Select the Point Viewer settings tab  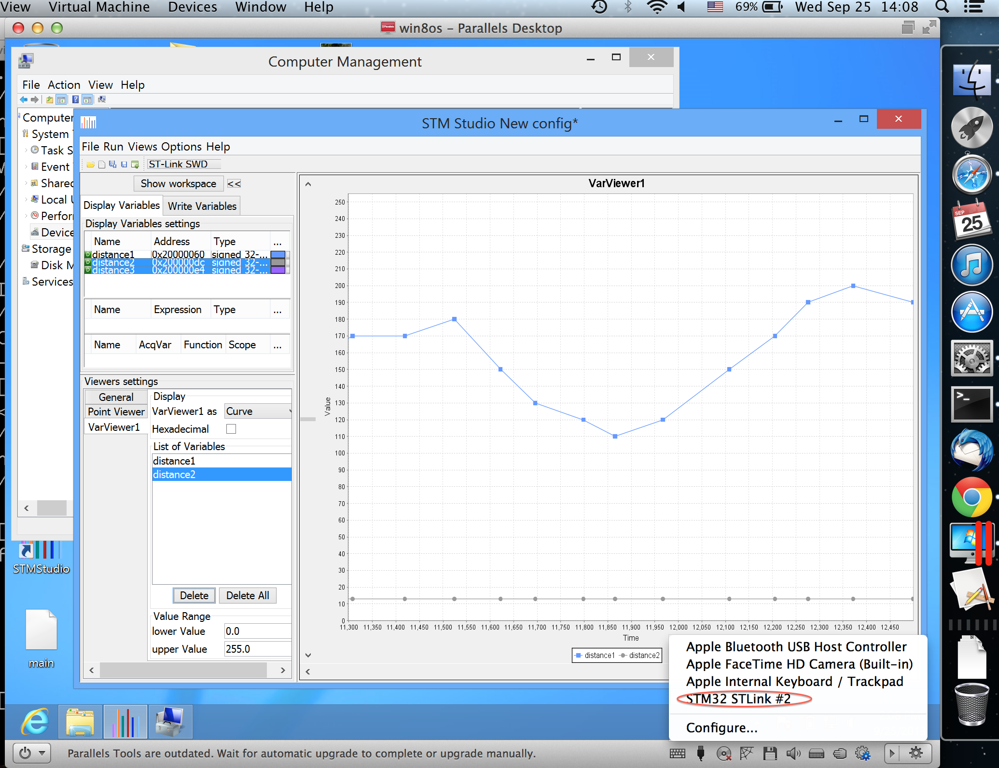[x=116, y=411]
